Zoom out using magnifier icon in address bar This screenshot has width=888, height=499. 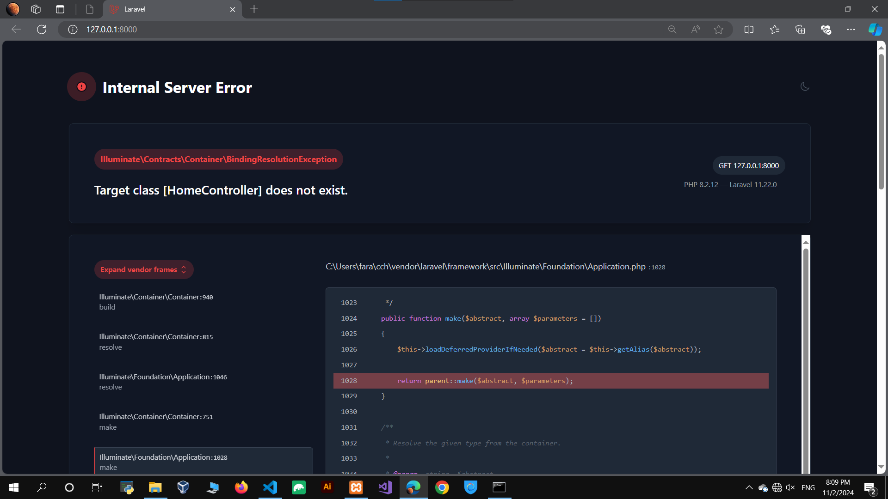672,29
